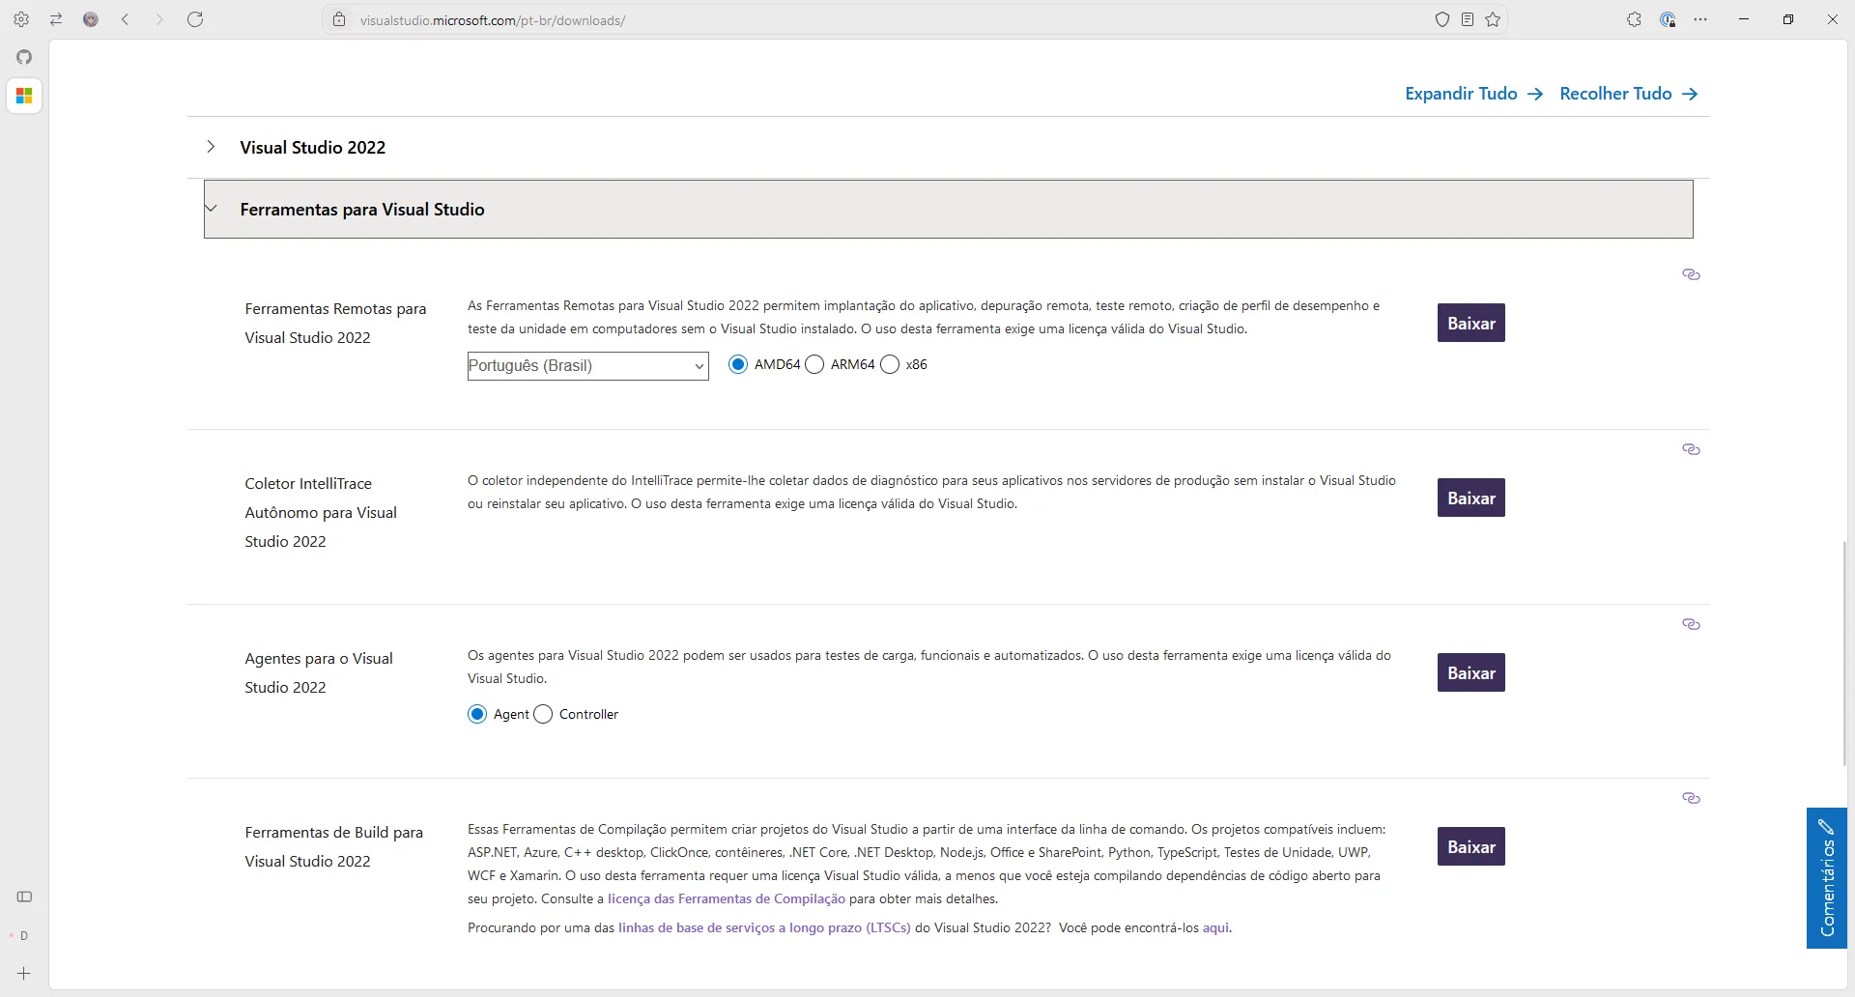Open the three-dot browser menu

tap(1700, 19)
